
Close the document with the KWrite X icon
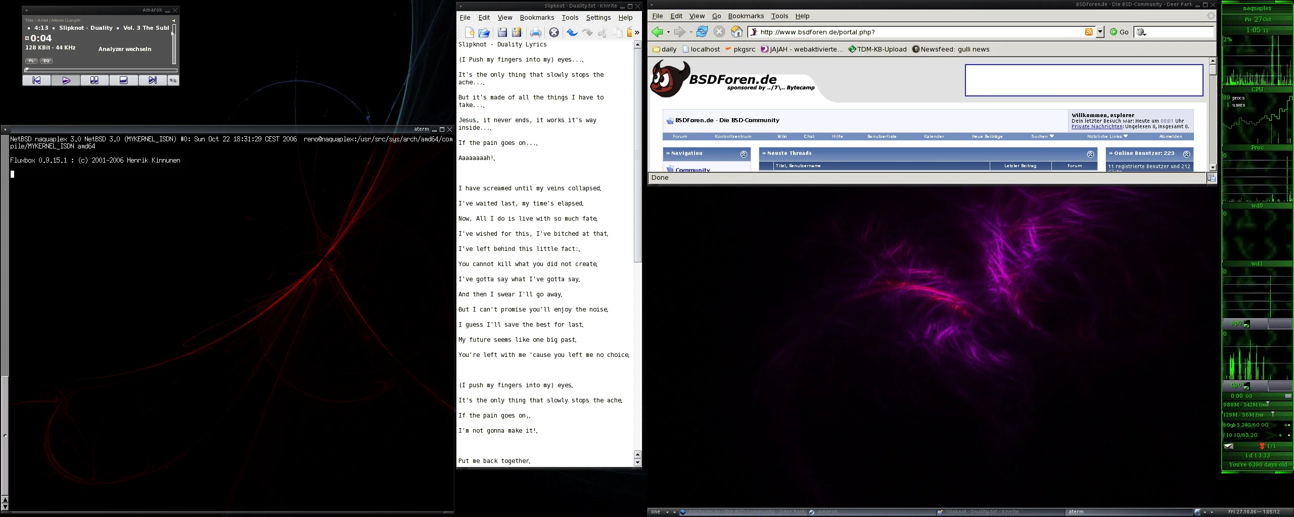tap(554, 32)
